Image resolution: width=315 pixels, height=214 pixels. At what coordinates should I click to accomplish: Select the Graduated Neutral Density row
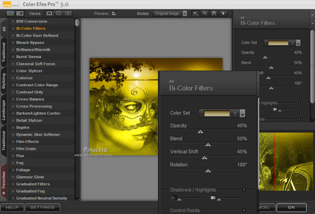pyautogui.click(x=41, y=198)
